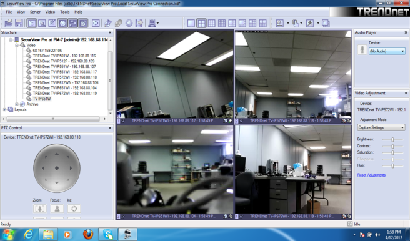Image resolution: width=410 pixels, height=241 pixels.
Task: Open the dropdown arrow next to snapshot icon
Action: [x=288, y=23]
